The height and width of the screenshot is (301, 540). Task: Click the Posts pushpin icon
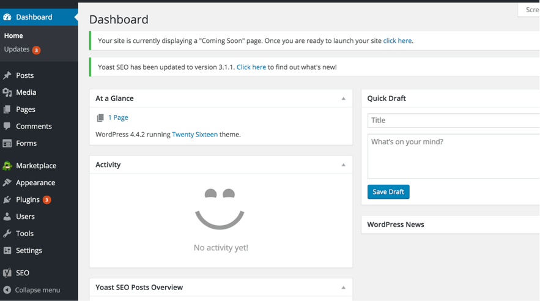pyautogui.click(x=7, y=75)
